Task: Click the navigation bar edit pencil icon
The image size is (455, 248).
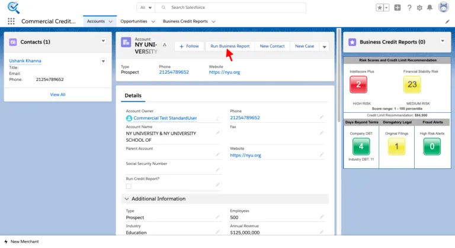Action: pyautogui.click(x=447, y=22)
